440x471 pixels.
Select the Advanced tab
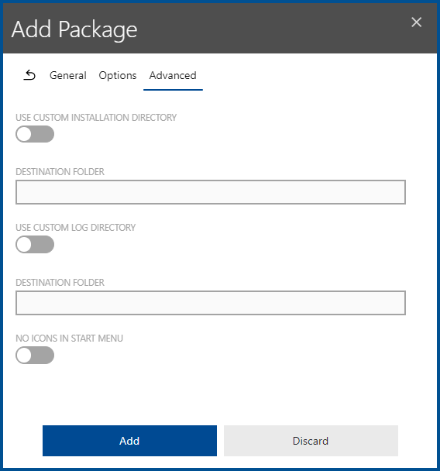[173, 75]
